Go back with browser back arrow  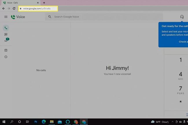[3, 8]
